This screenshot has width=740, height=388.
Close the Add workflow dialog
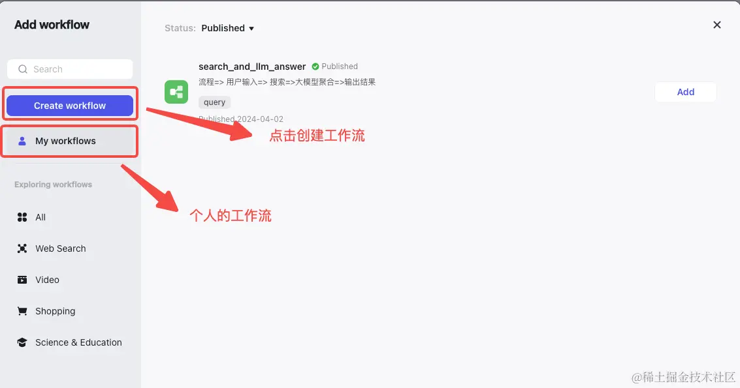point(716,25)
